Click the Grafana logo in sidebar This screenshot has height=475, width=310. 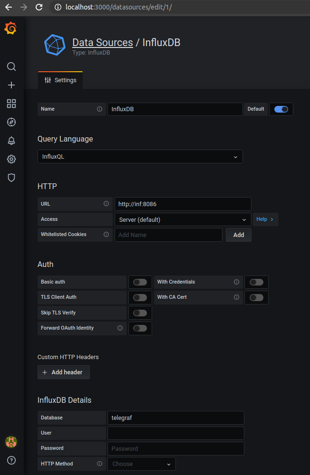click(x=10, y=28)
